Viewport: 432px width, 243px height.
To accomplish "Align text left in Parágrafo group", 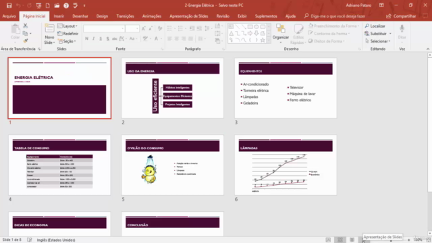I will (169, 38).
